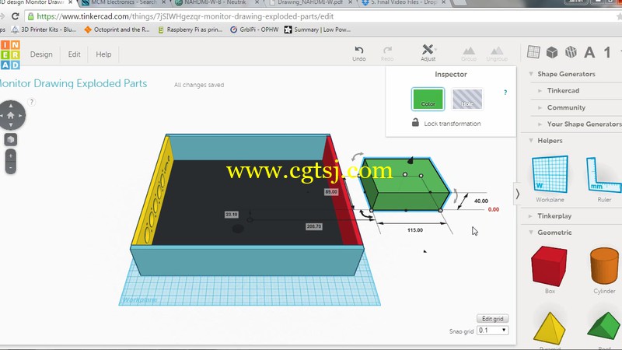Expand Your Shape Generators list

click(x=540, y=124)
